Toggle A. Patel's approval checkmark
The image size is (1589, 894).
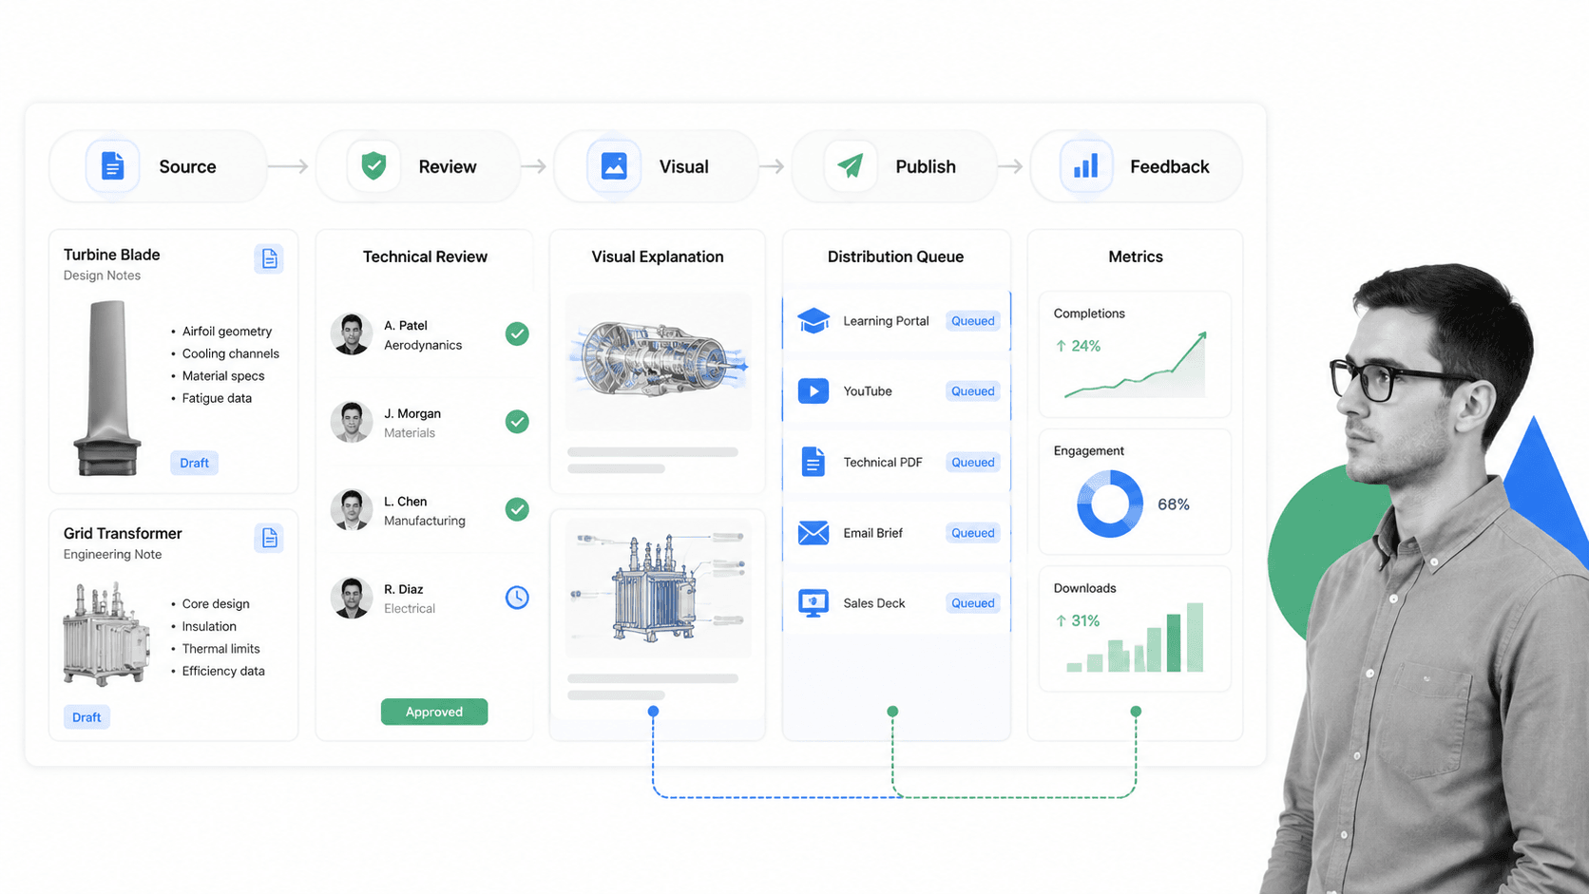click(x=517, y=334)
